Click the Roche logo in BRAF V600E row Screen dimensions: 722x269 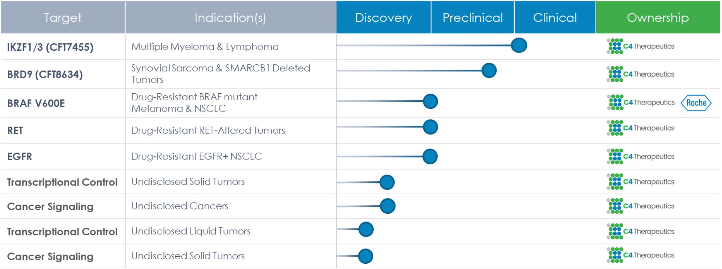[696, 103]
